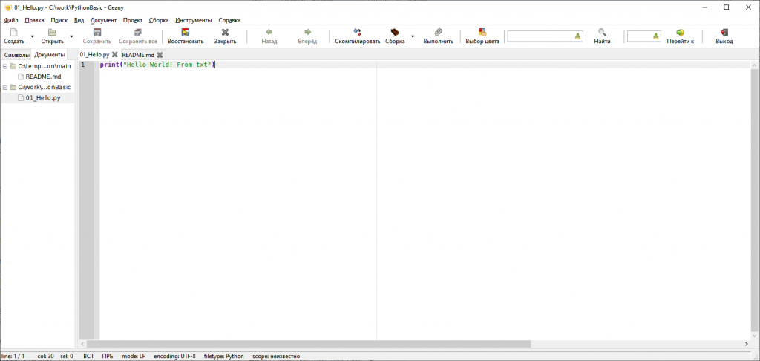Click the "line: 1 / 1" status text
Viewport: 760px width, 361px height.
[x=13, y=356]
